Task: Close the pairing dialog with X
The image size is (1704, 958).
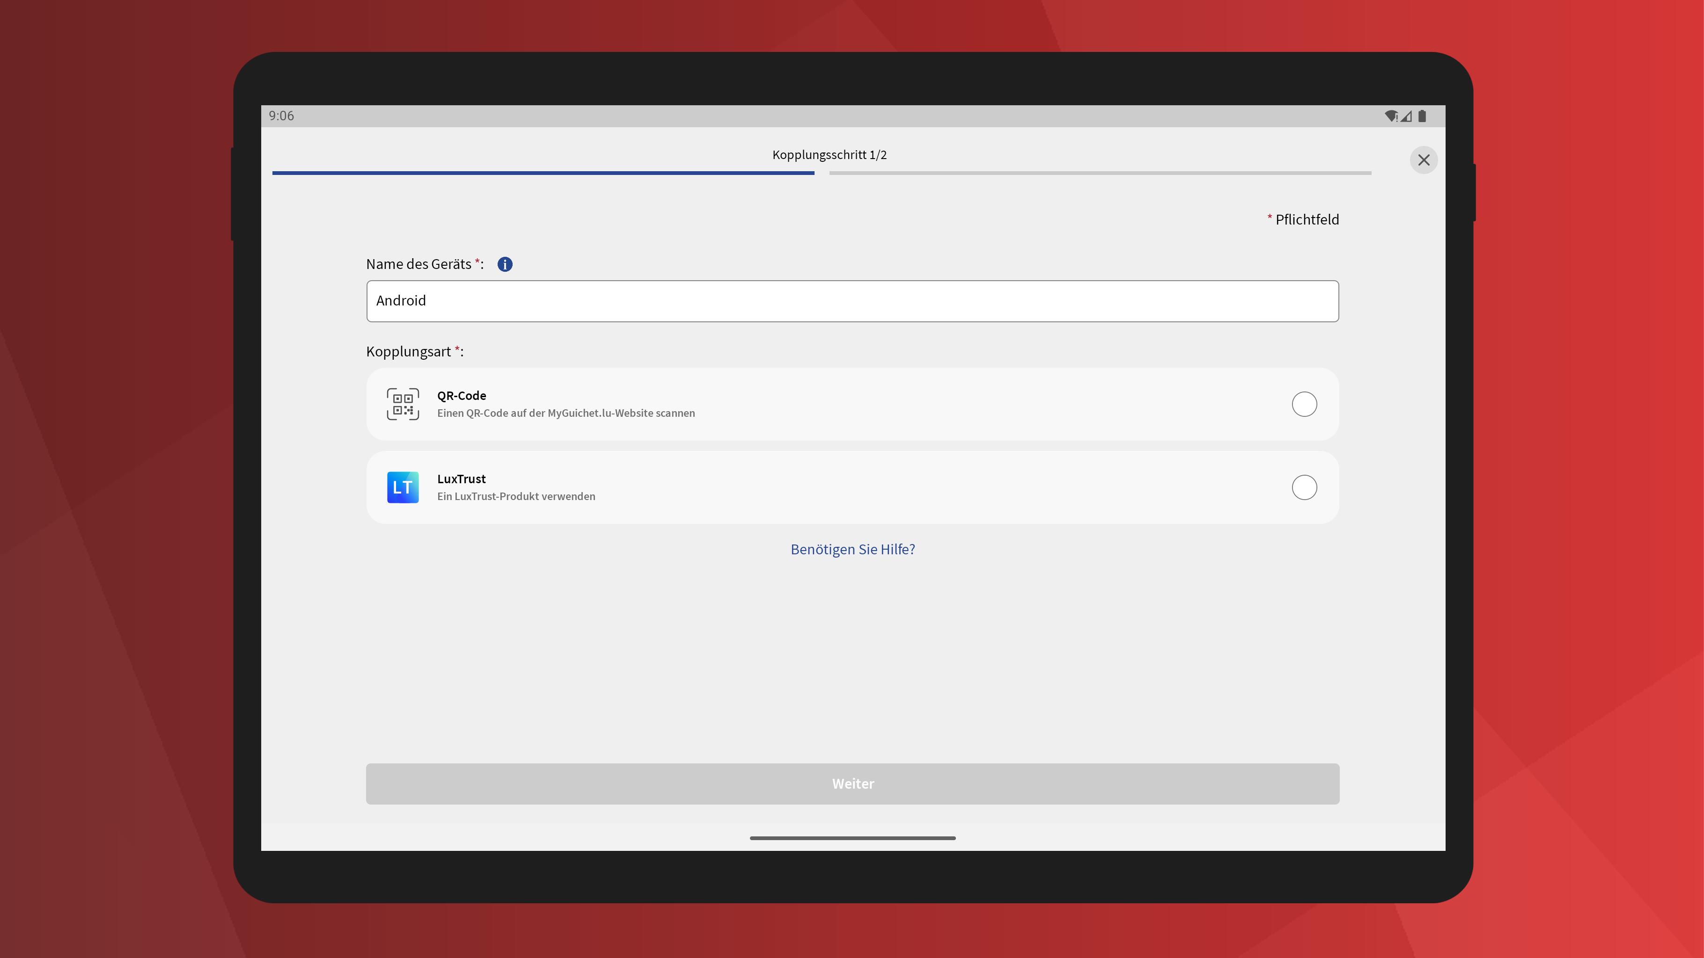Action: pyautogui.click(x=1424, y=160)
